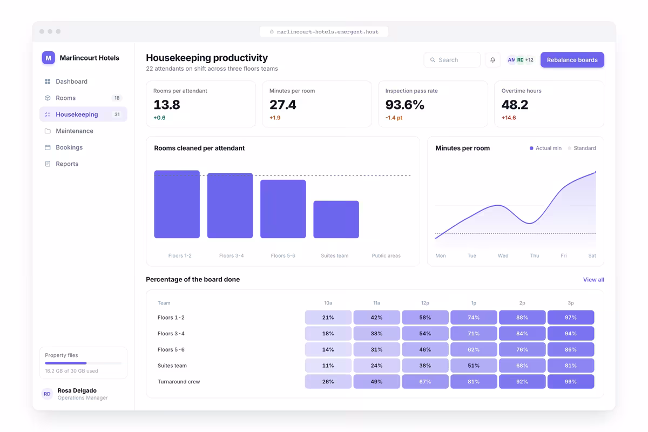Navigate to Maintenance
648x432 pixels.
click(x=83, y=131)
